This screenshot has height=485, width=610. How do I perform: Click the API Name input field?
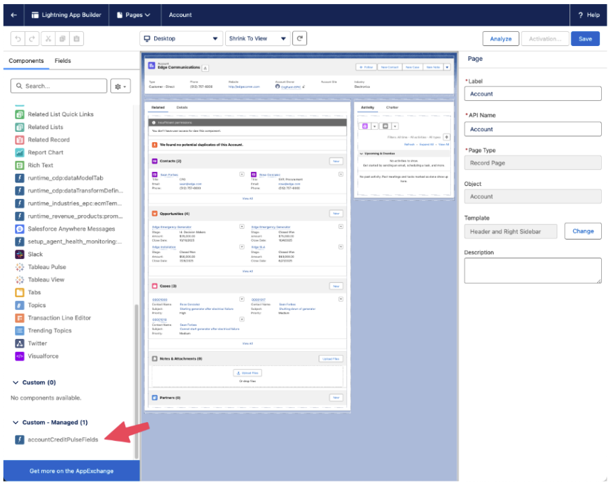click(533, 129)
